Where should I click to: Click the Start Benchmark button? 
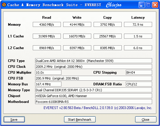(x=80, y=120)
